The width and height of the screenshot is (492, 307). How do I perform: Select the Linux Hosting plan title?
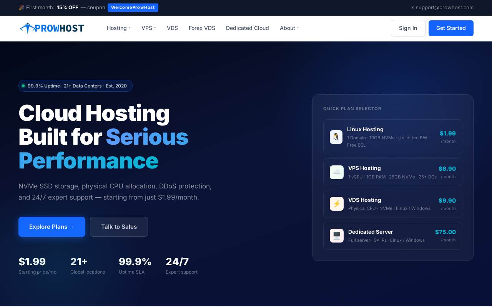(365, 129)
